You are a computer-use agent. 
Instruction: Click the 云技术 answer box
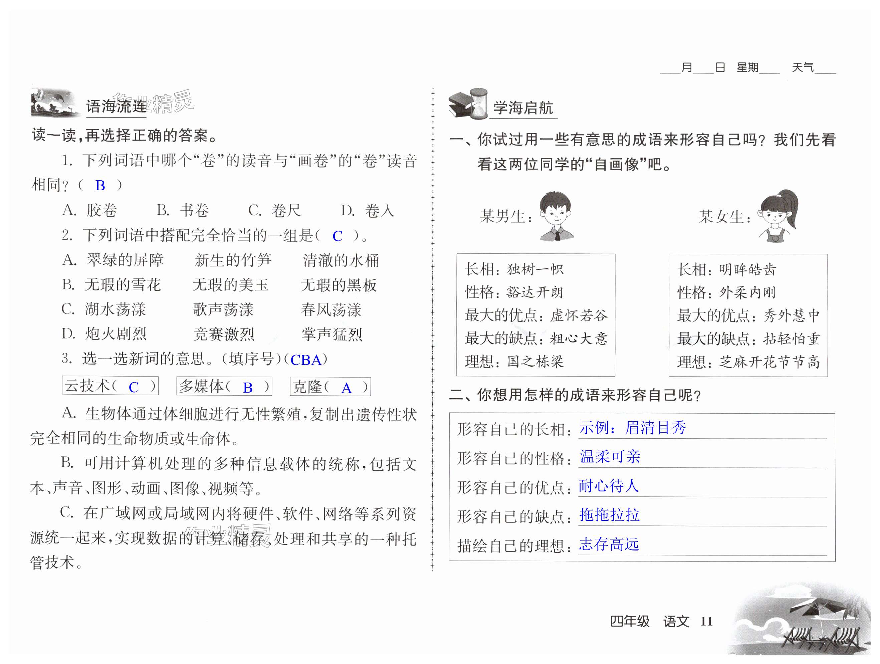pos(110,386)
